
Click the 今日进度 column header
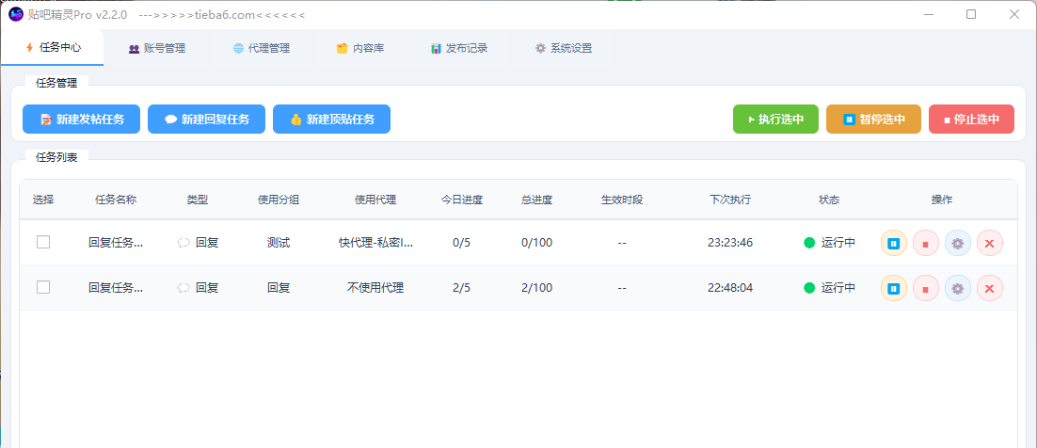462,200
